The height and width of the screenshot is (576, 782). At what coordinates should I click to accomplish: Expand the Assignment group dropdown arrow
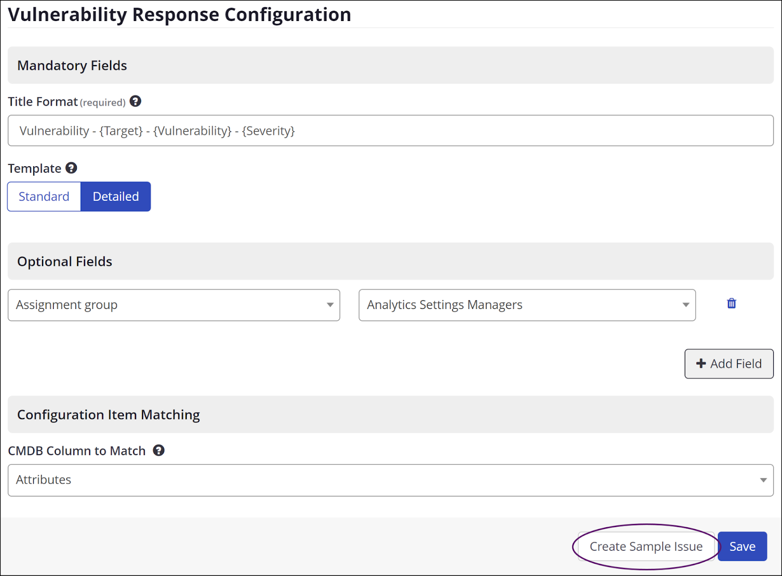click(x=330, y=305)
